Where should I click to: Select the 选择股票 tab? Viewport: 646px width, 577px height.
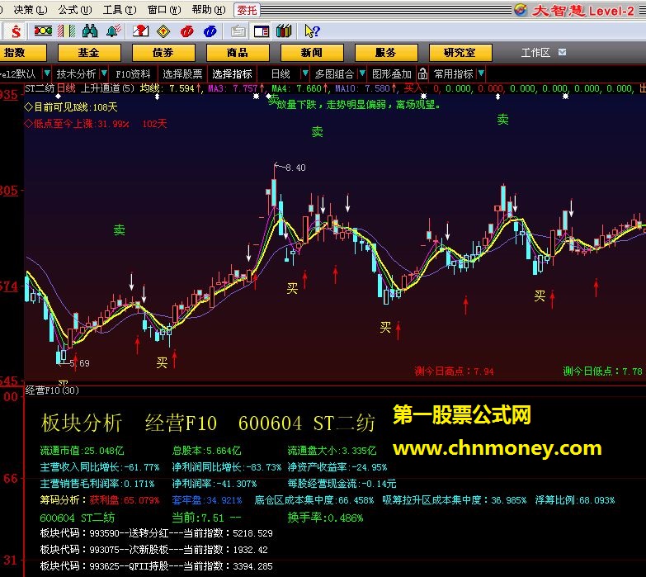click(x=182, y=74)
